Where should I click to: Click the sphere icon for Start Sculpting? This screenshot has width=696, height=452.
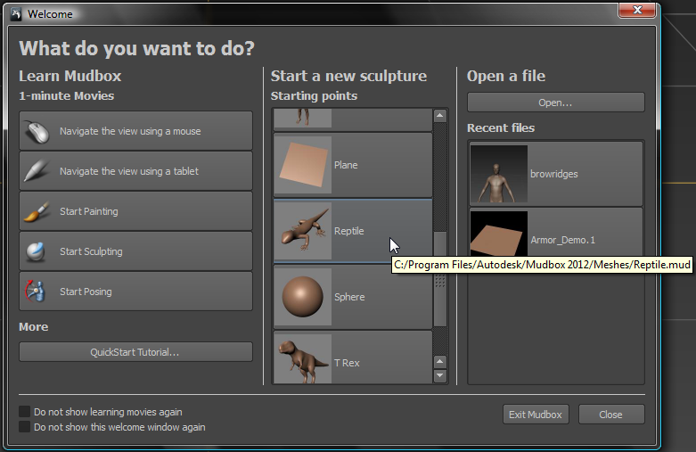(x=36, y=251)
